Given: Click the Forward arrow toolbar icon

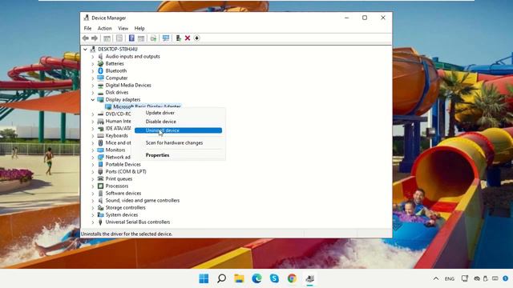Looking at the screenshot, I should 95,38.
